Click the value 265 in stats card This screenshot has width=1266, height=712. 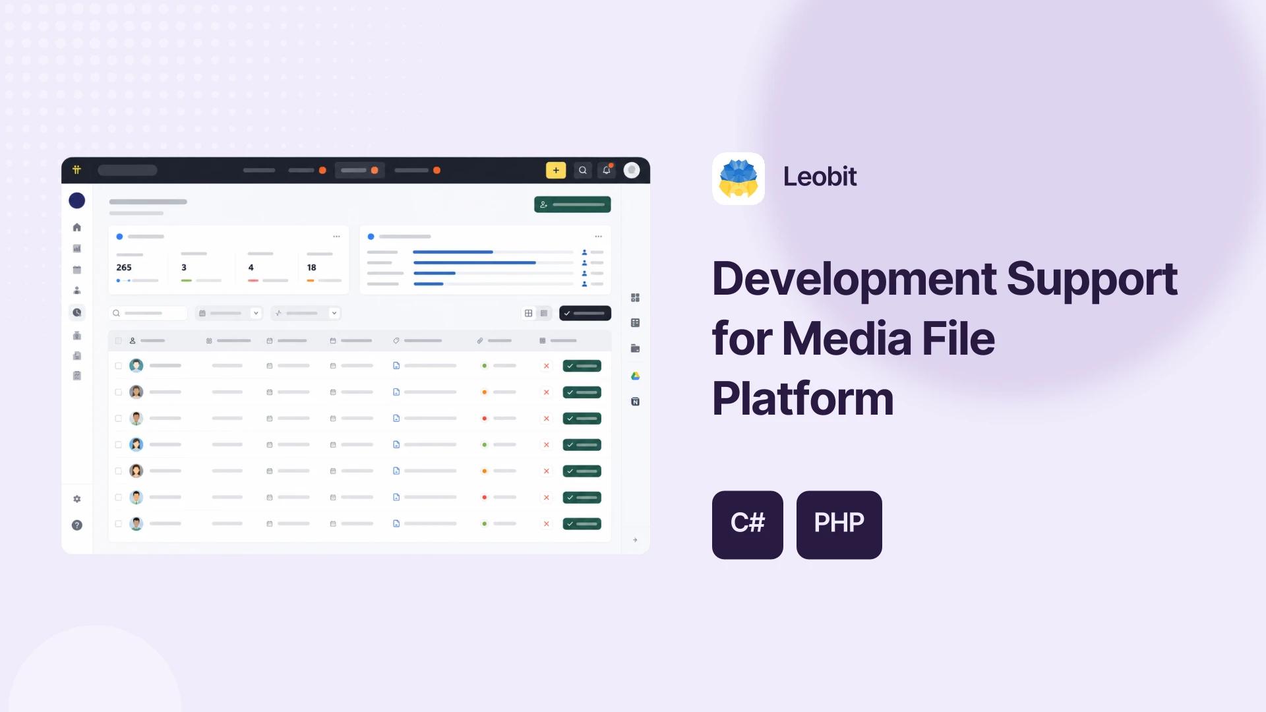124,268
